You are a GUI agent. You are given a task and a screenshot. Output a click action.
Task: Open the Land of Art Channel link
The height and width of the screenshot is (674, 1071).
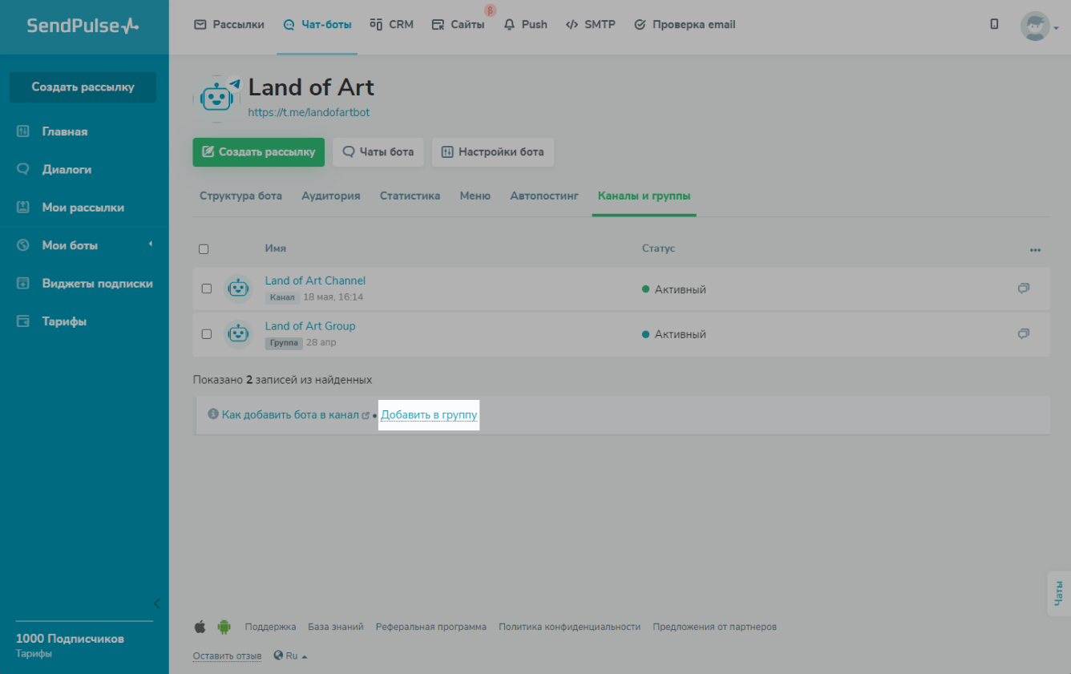[x=315, y=280]
